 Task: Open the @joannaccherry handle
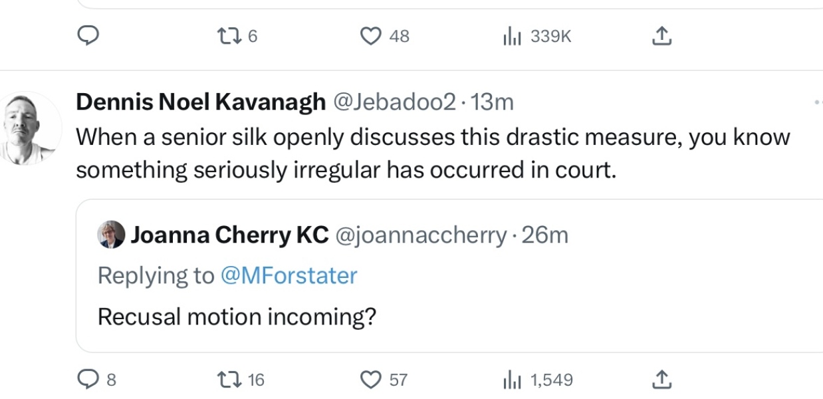(x=421, y=235)
